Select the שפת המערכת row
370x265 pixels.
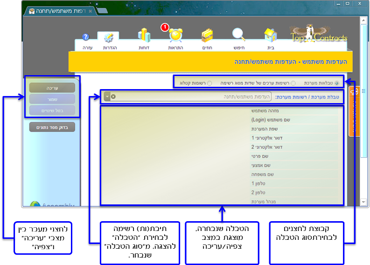294,129
